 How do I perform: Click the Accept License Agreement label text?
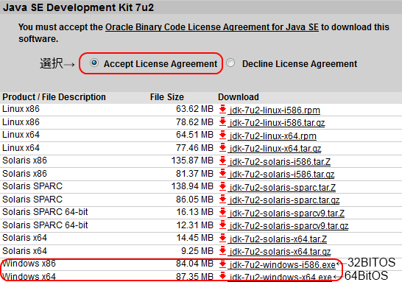click(161, 64)
